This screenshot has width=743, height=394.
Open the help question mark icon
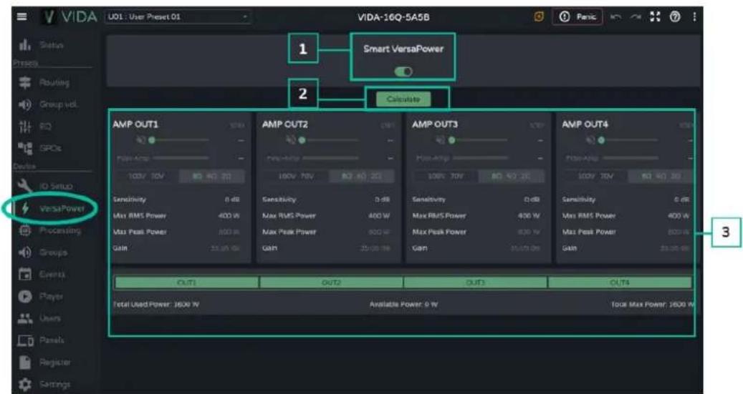coord(675,16)
